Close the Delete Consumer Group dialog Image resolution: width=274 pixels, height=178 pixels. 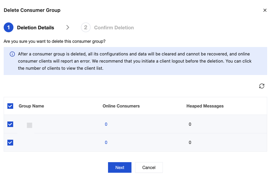pyautogui.click(x=265, y=10)
